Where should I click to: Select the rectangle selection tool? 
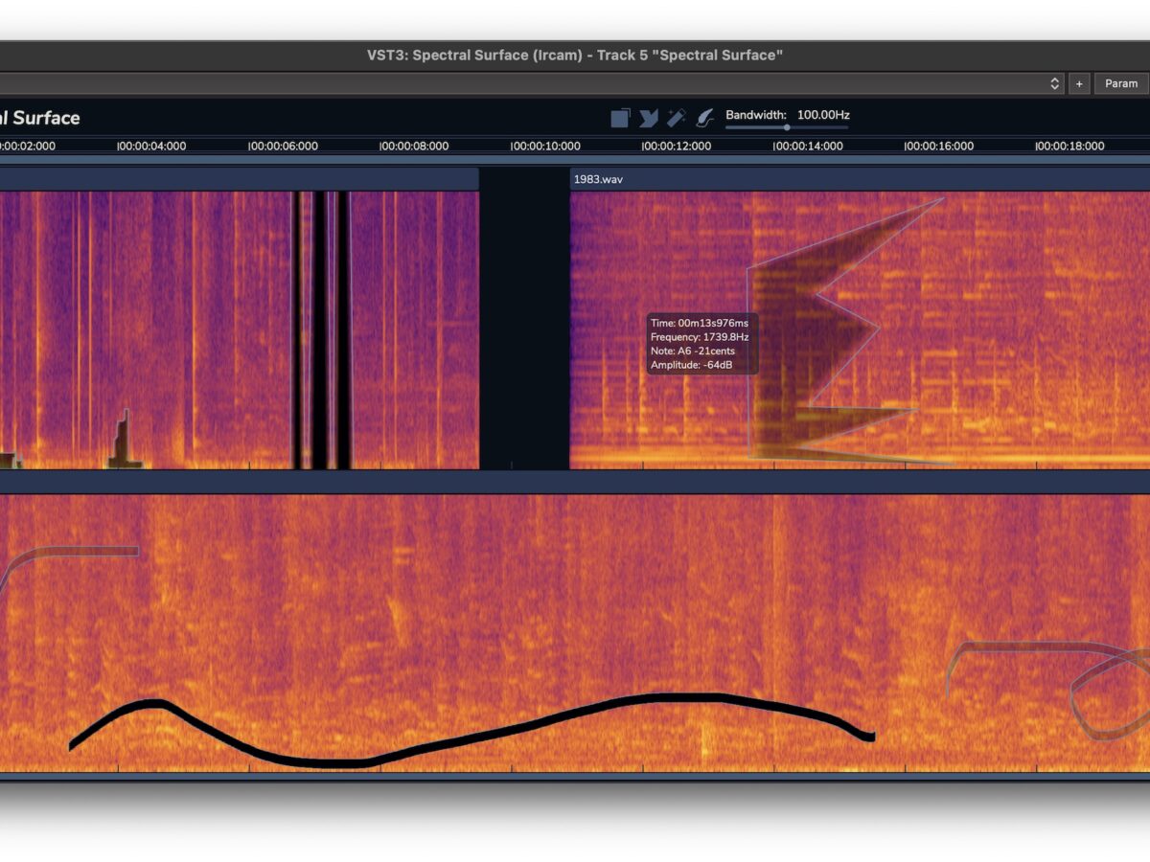click(620, 118)
